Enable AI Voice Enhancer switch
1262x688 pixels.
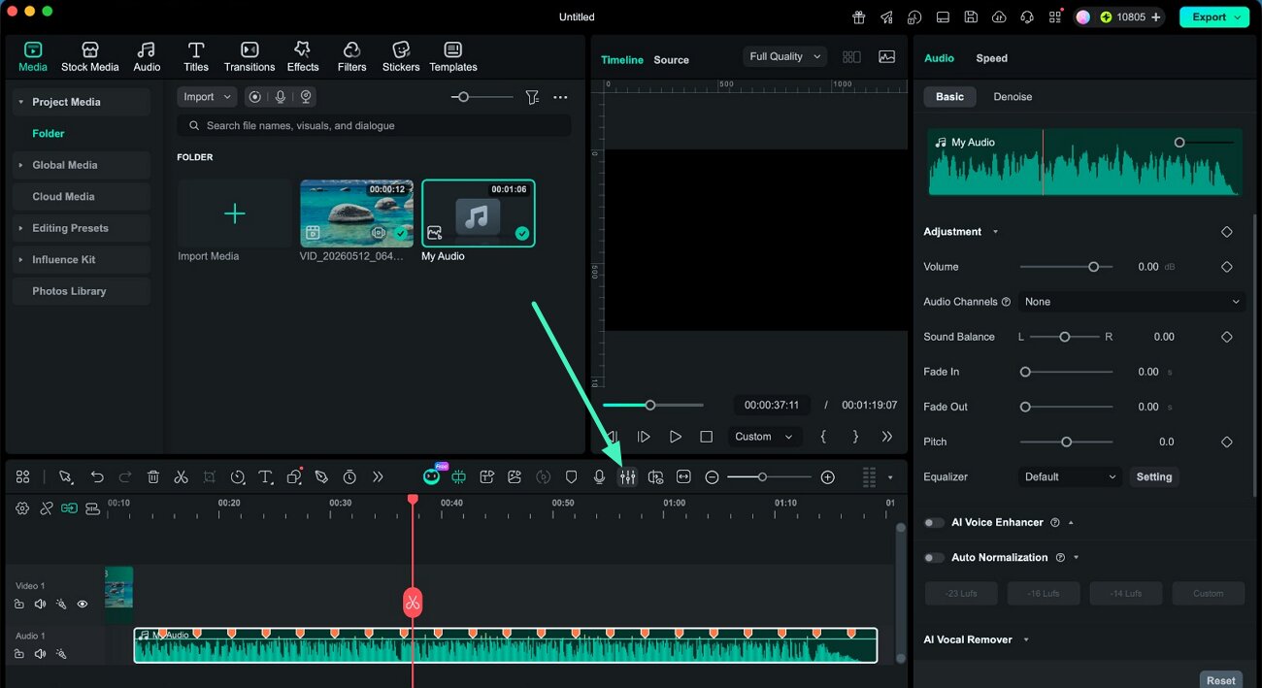pyautogui.click(x=934, y=522)
